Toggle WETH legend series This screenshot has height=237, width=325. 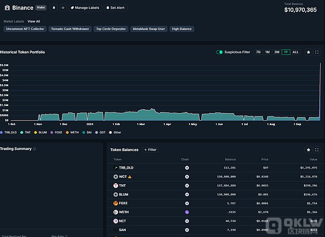(x=72, y=133)
